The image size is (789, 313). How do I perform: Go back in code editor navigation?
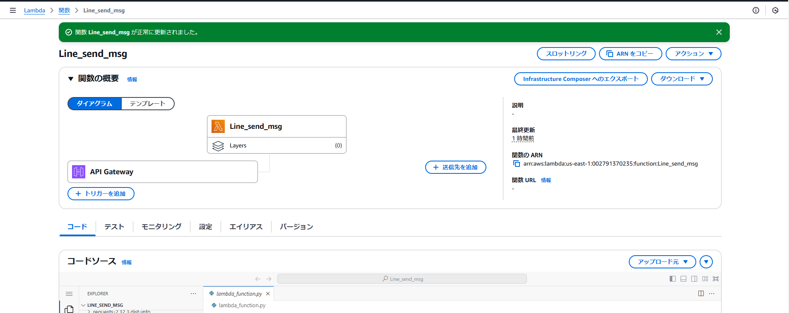pos(258,279)
